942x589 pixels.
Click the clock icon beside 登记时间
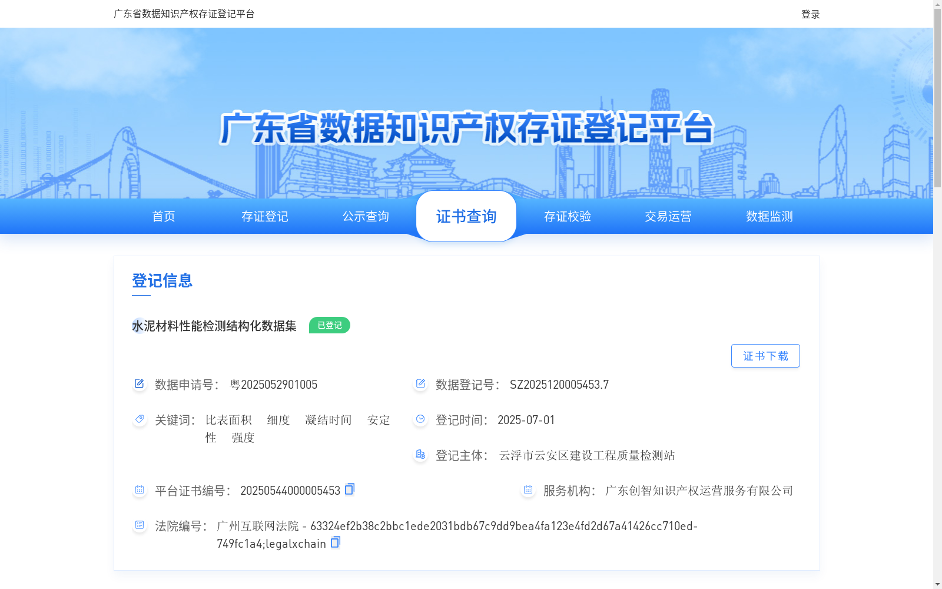pyautogui.click(x=420, y=419)
